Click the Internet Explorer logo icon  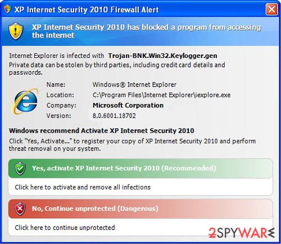click(x=26, y=101)
